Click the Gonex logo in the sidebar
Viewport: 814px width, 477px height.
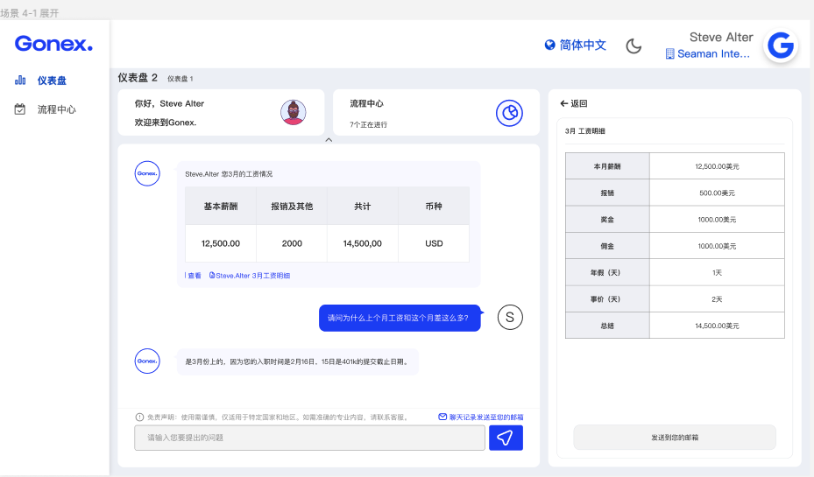(x=53, y=44)
